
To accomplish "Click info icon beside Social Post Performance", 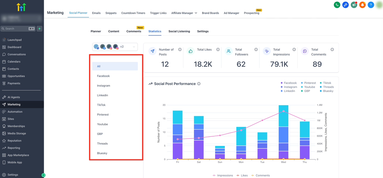I will (x=199, y=84).
